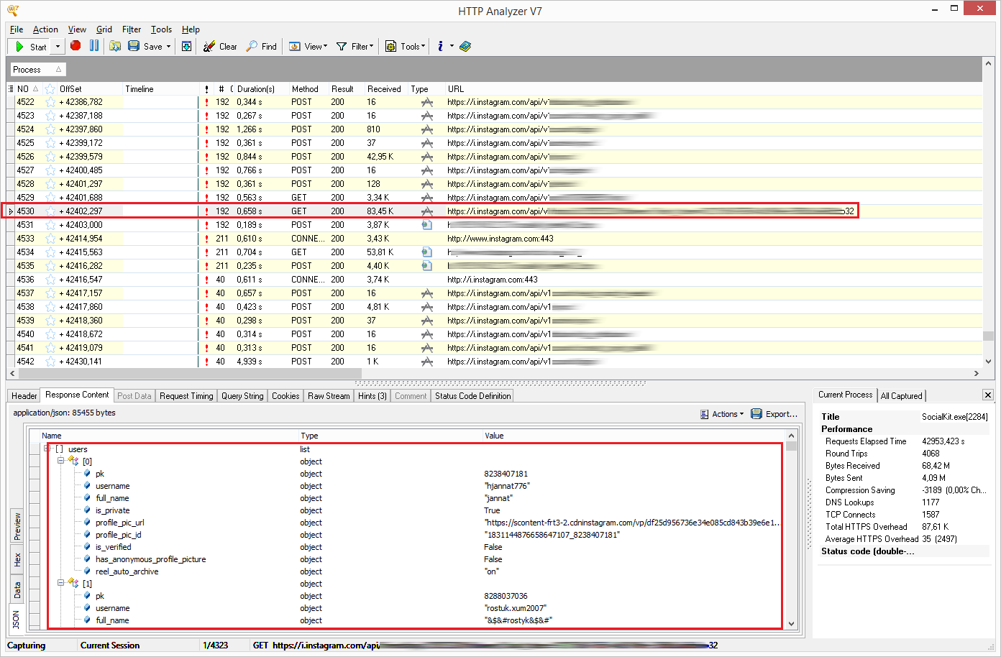This screenshot has width=1001, height=657.
Task: Switch to the vertical Data tab
Action: [17, 590]
